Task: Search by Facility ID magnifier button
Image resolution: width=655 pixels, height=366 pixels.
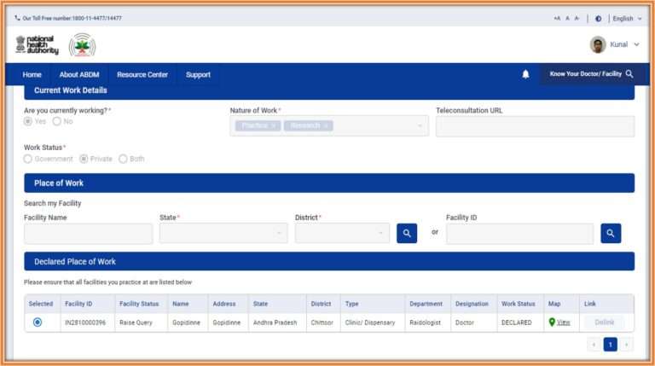Action: [611, 233]
